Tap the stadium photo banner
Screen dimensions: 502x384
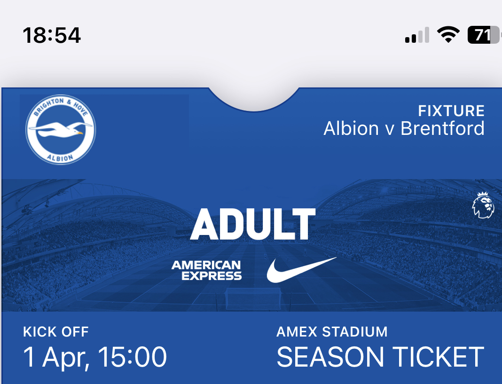251,245
